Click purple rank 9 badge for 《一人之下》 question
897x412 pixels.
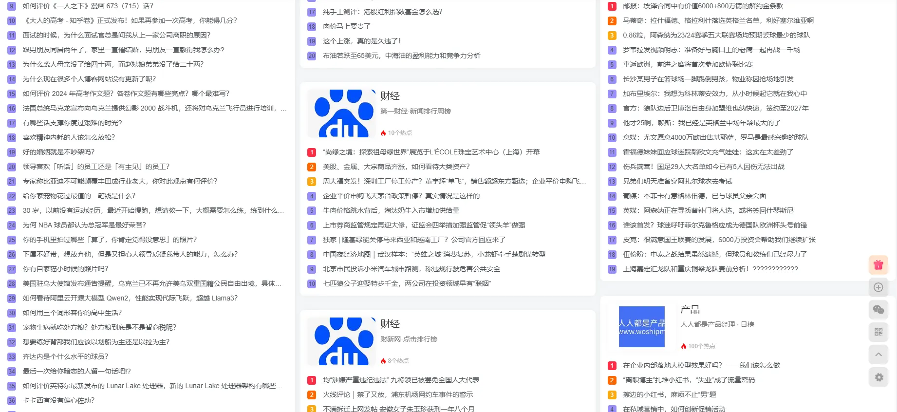click(x=12, y=6)
